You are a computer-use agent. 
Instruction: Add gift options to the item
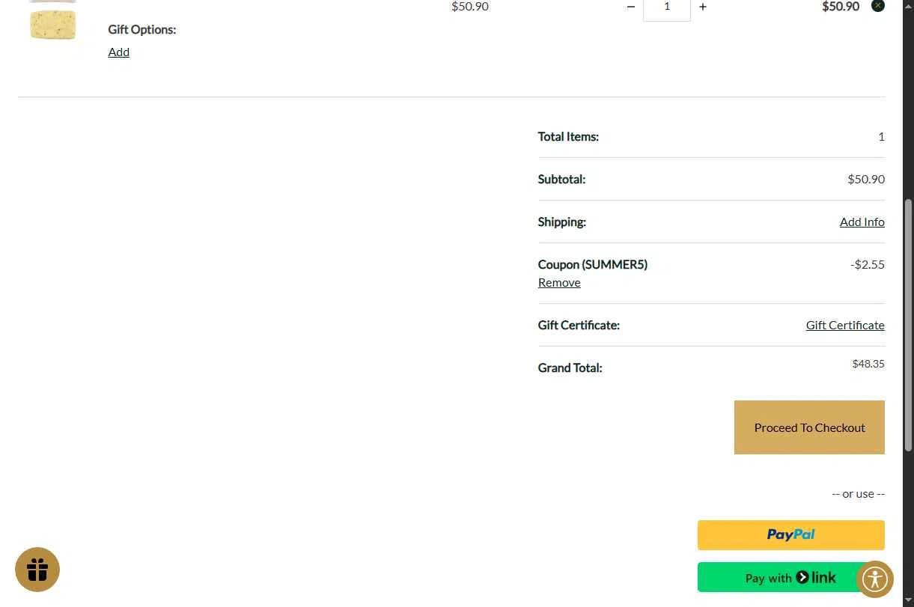click(x=119, y=52)
